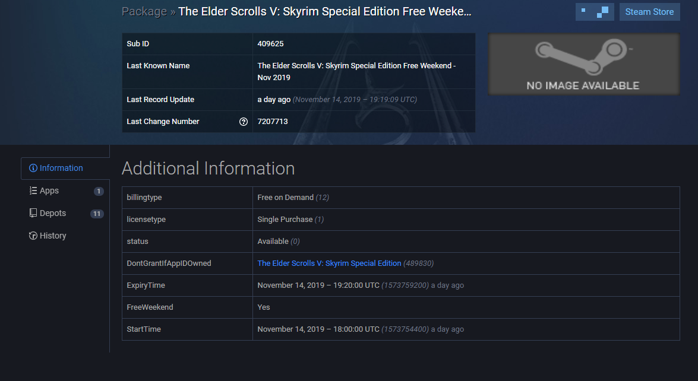This screenshot has height=381, width=698.
Task: Switch to the Apps tab
Action: click(65, 190)
